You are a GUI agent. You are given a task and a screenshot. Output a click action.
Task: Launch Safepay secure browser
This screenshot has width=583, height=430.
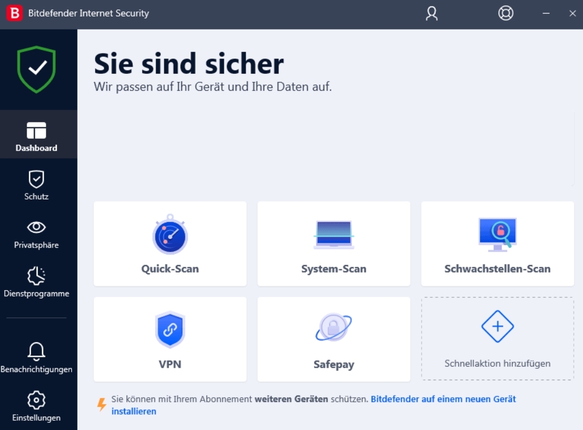tap(334, 339)
